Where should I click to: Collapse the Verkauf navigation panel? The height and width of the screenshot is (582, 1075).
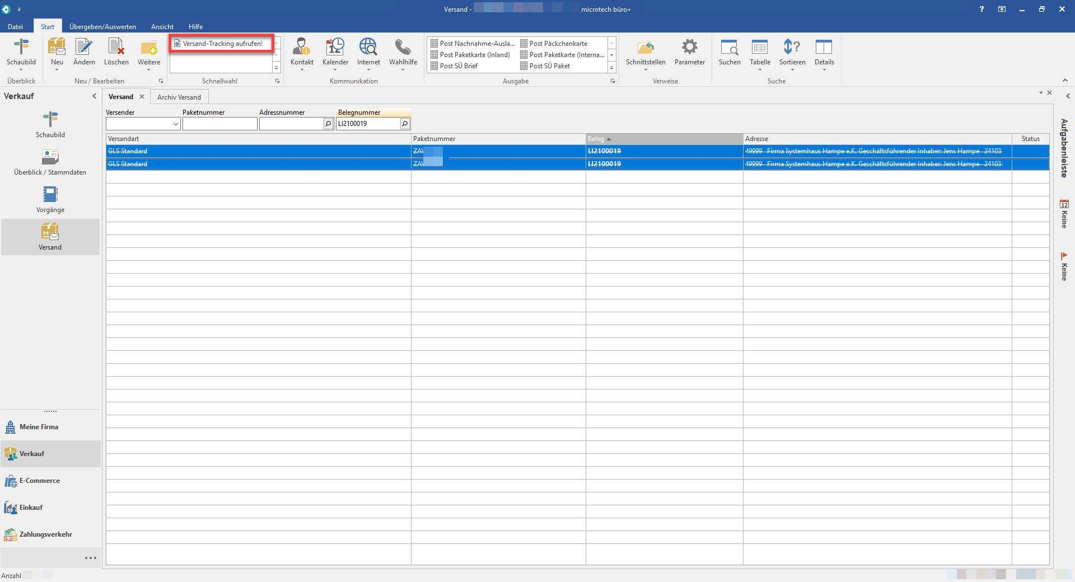point(94,96)
